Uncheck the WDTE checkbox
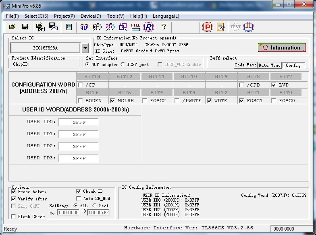 [x=209, y=101]
